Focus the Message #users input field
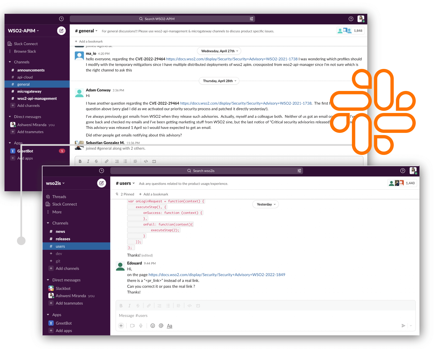 point(265,316)
